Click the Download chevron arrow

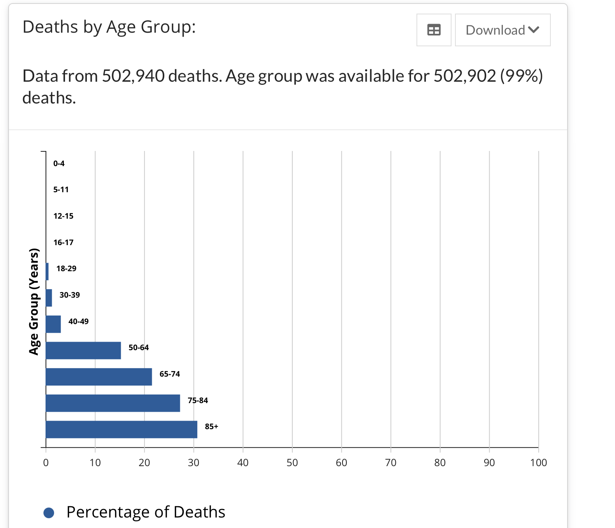click(534, 30)
